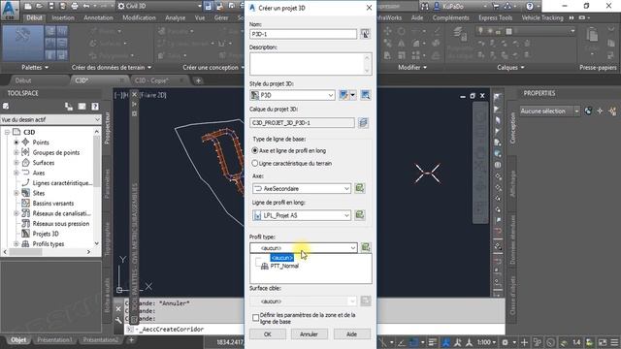This screenshot has width=621, height=349.
Task: Select Groupes de points tree item
Action: [x=56, y=152]
